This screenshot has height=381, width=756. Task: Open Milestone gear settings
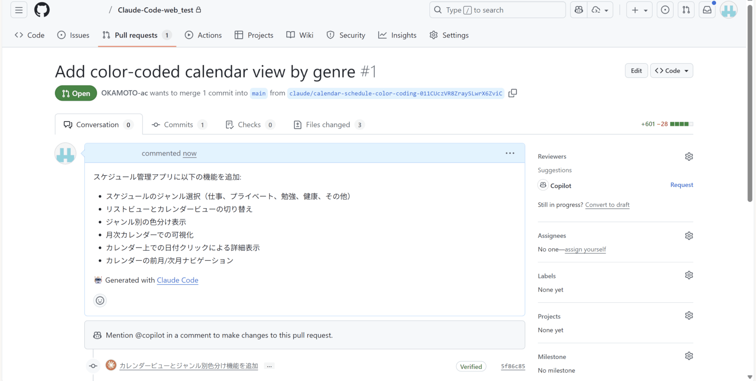[x=689, y=356]
